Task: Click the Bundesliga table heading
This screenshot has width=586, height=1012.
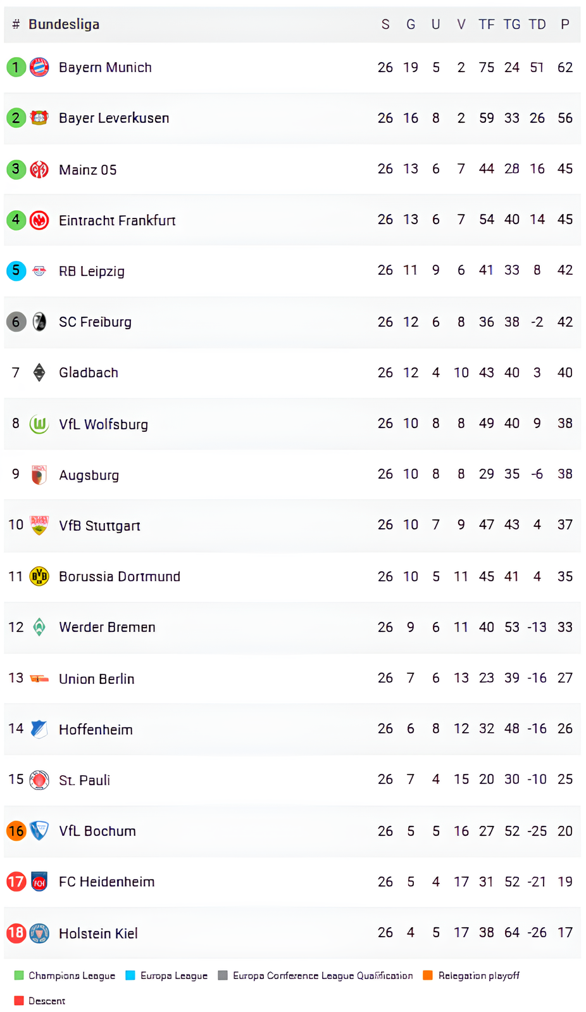Action: pyautogui.click(x=64, y=25)
